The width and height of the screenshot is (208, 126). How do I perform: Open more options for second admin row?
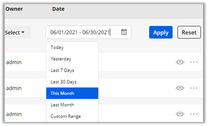pyautogui.click(x=194, y=88)
